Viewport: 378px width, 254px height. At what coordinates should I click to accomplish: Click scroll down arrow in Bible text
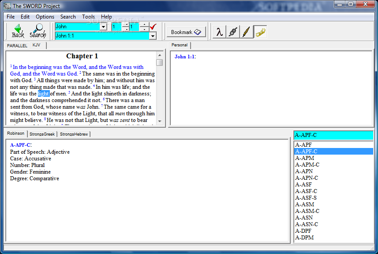(x=160, y=121)
